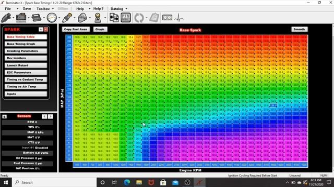This screenshot has width=334, height=187.
Task: Select Base Timing Table button
Action: point(26,37)
